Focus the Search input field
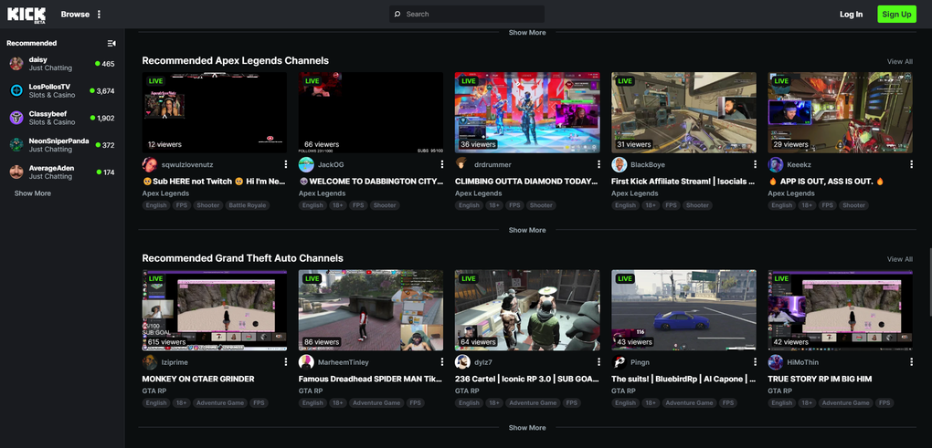 click(467, 15)
